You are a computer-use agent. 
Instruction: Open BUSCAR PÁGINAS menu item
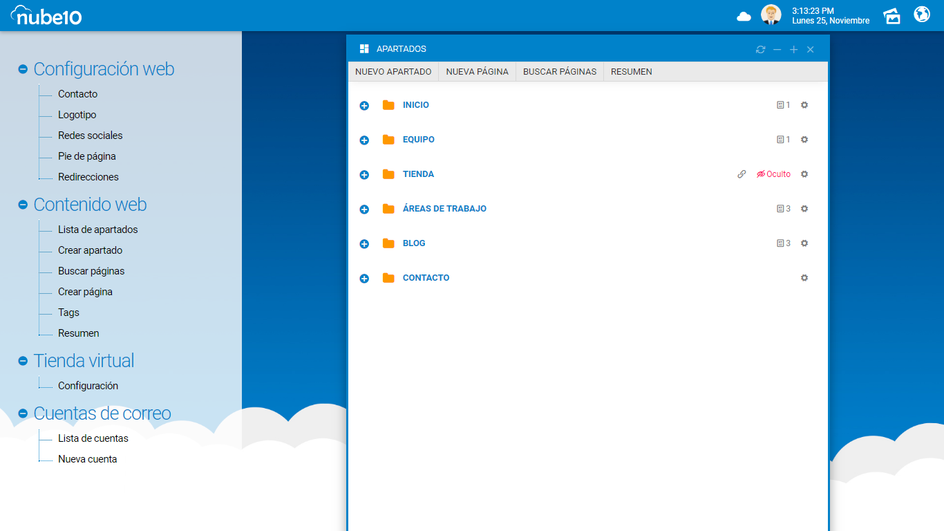pos(559,72)
